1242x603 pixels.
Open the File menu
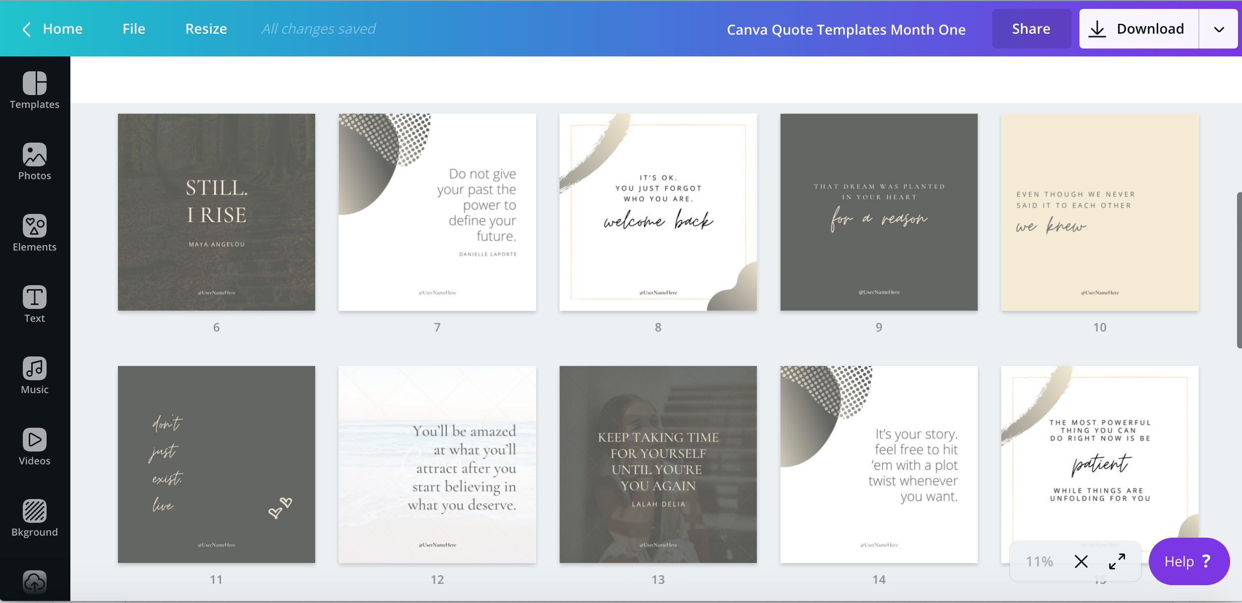pyautogui.click(x=134, y=29)
